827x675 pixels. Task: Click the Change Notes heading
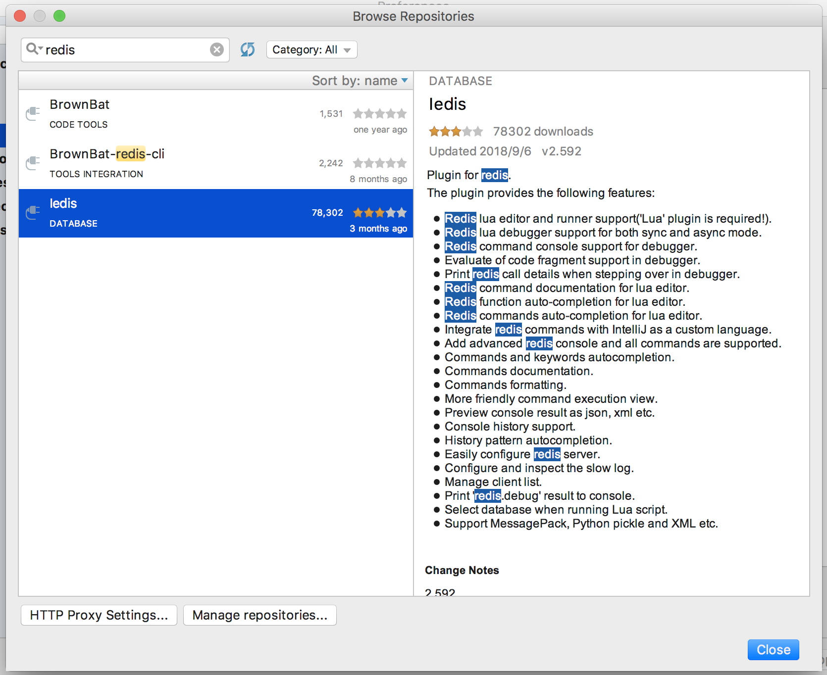point(462,570)
